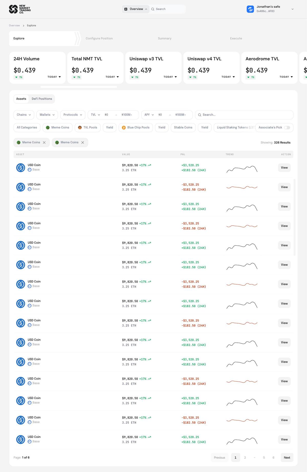The width and height of the screenshot is (307, 472).
Task: Open the TODAY dropdown on 24H Volume card
Action: (54, 77)
